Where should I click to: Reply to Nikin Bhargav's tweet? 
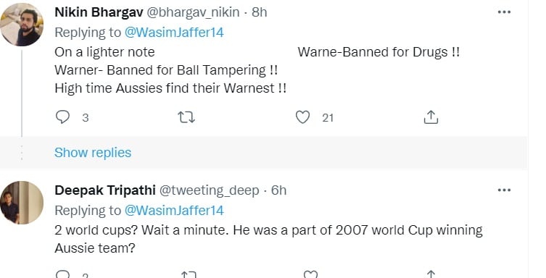tap(63, 117)
